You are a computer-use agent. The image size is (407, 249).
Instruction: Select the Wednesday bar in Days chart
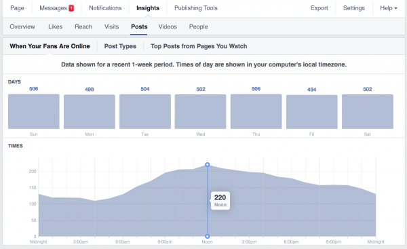pyautogui.click(x=200, y=112)
